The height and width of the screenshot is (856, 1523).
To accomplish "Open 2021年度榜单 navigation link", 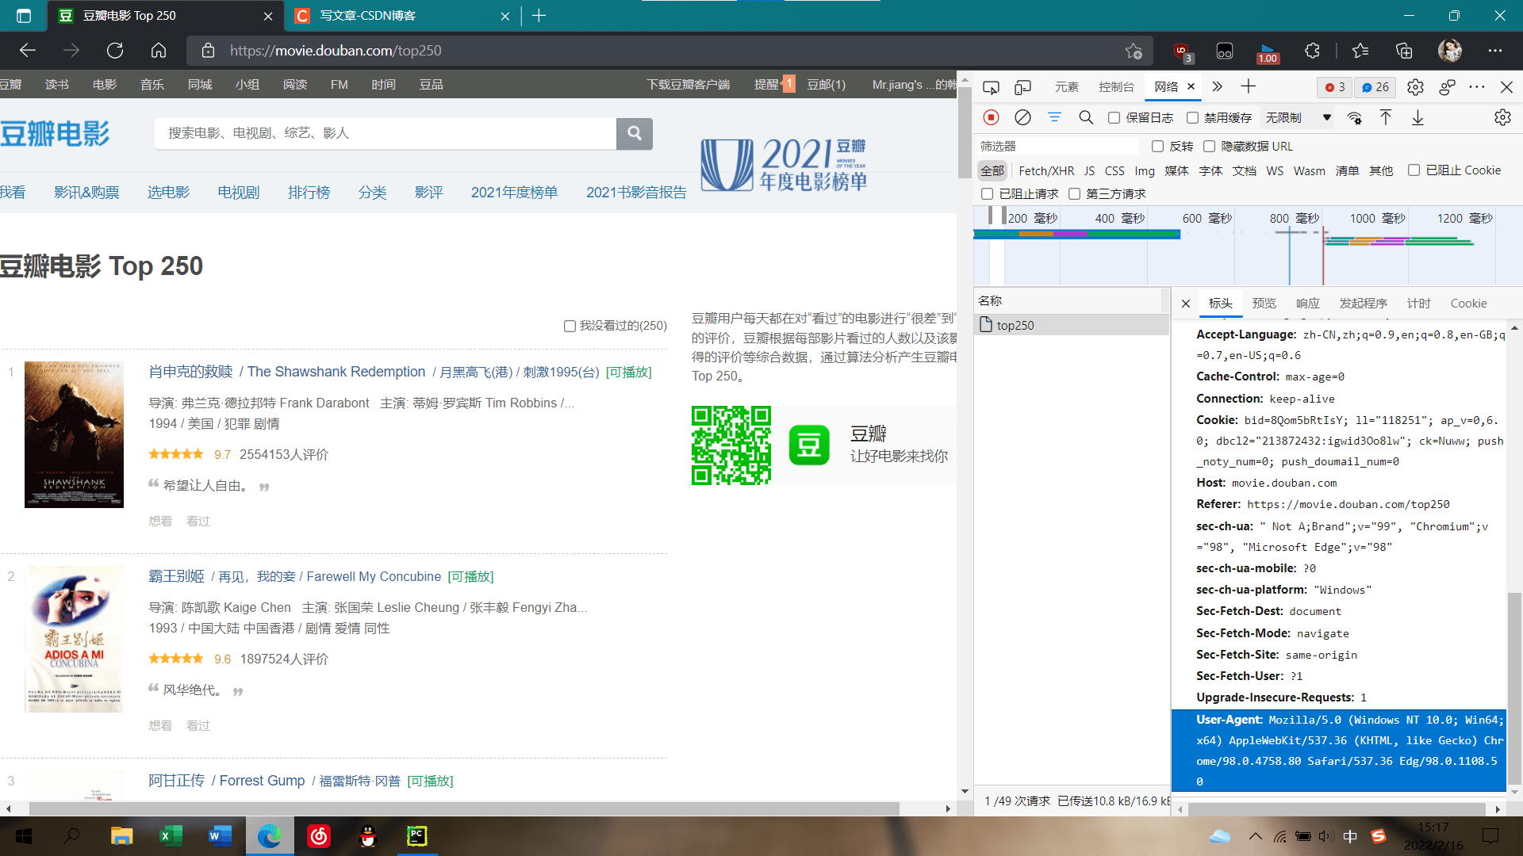I will tap(514, 192).
